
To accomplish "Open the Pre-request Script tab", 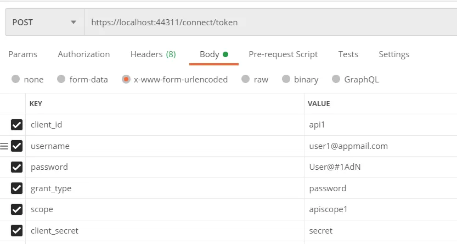I will tap(283, 54).
